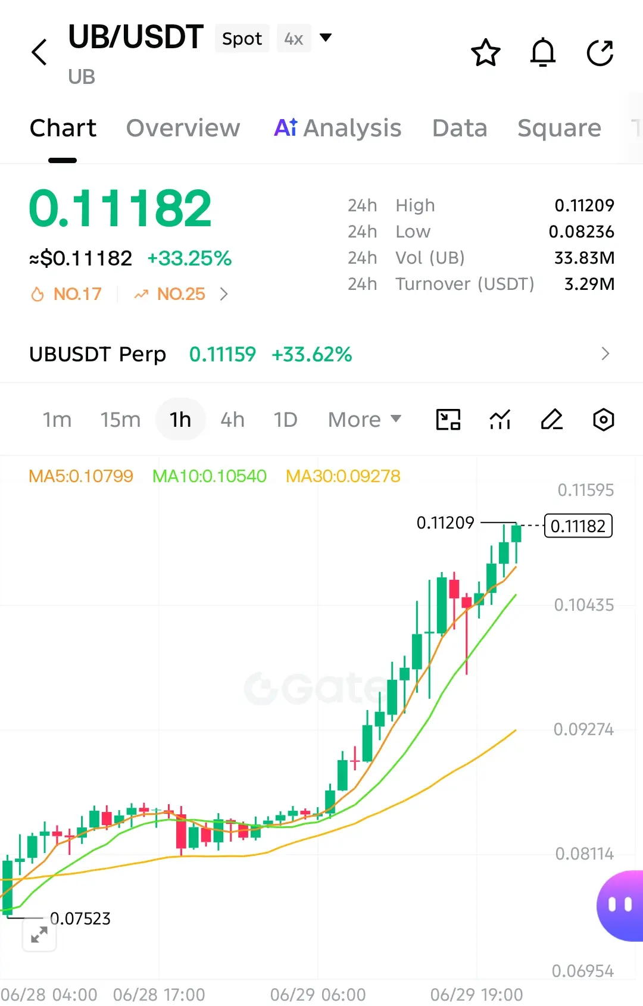Screen dimensions: 643x1006
Task: Tap the 0.10435 price axis label
Action: click(x=584, y=605)
